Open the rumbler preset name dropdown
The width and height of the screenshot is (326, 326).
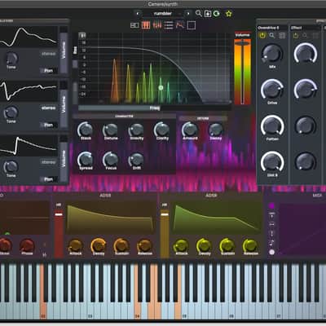[163, 14]
